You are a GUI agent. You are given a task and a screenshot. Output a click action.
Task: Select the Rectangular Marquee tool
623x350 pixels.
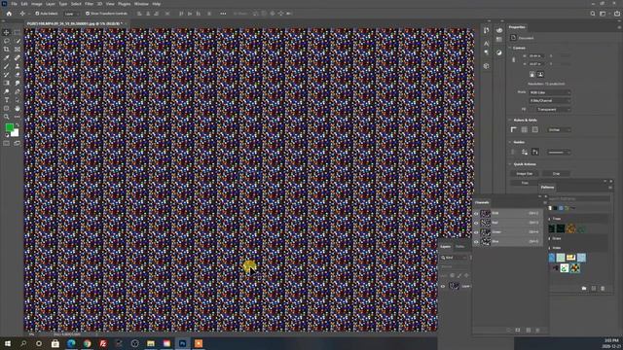coord(18,32)
